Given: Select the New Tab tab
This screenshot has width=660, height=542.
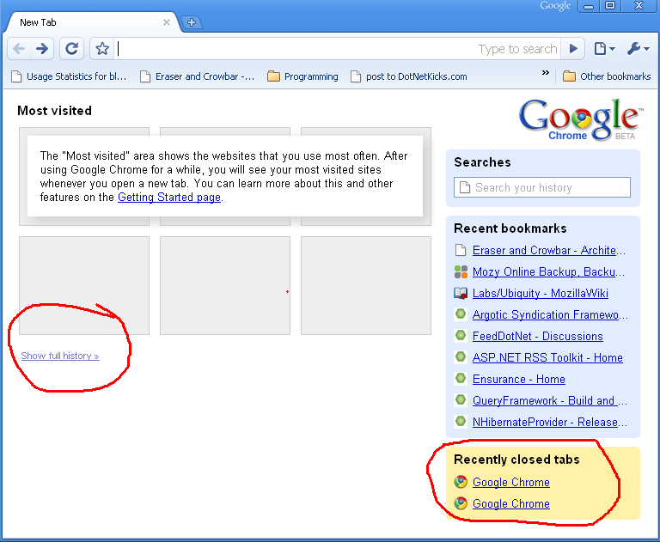Looking at the screenshot, I should click(x=90, y=22).
